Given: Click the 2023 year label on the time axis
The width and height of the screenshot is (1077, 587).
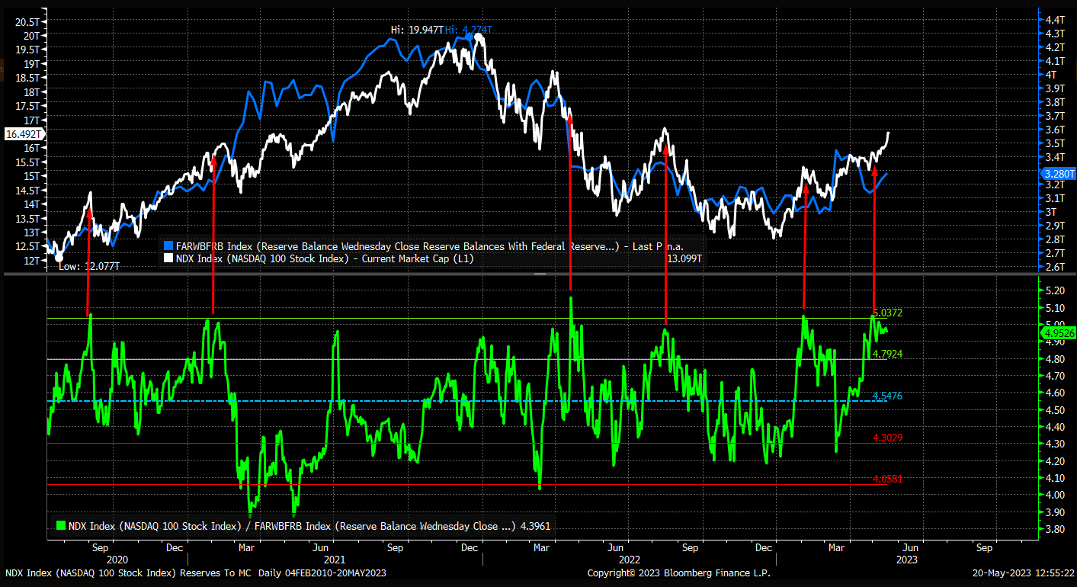Looking at the screenshot, I should 906,559.
